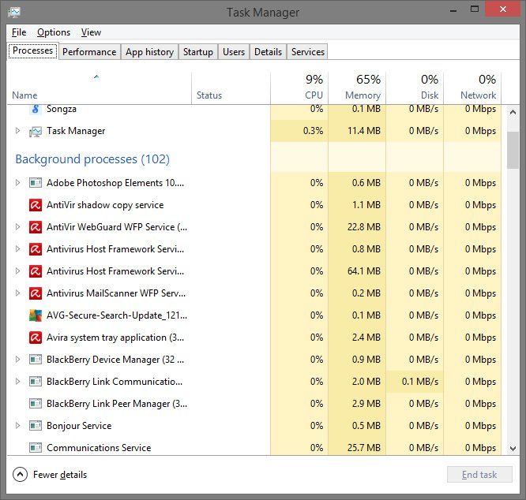Click the 25.7 MB memory value
Screen dimensions: 526x500
click(364, 448)
